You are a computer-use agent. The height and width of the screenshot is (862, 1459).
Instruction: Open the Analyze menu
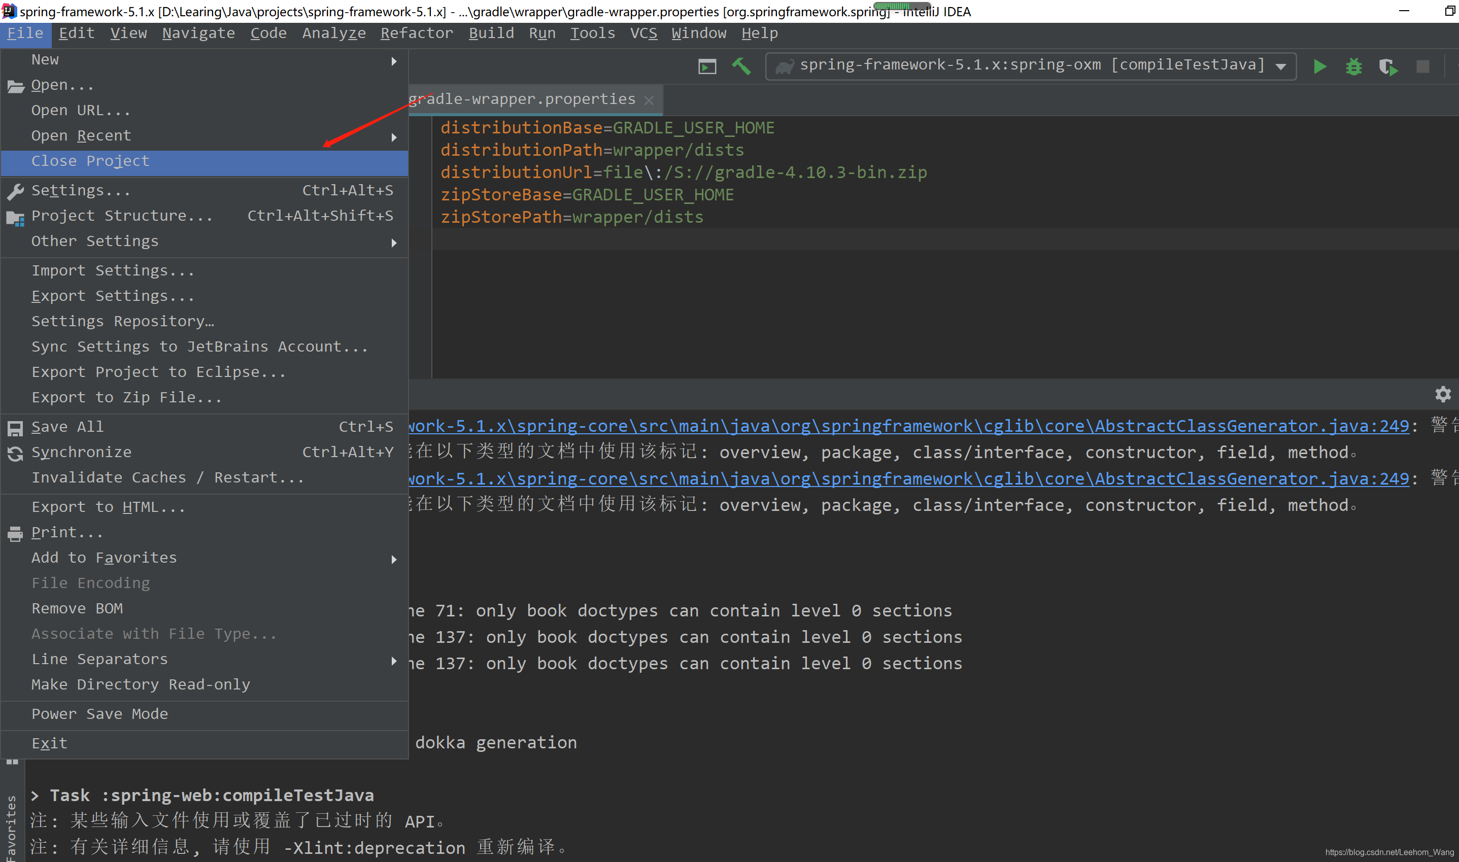pyautogui.click(x=334, y=33)
